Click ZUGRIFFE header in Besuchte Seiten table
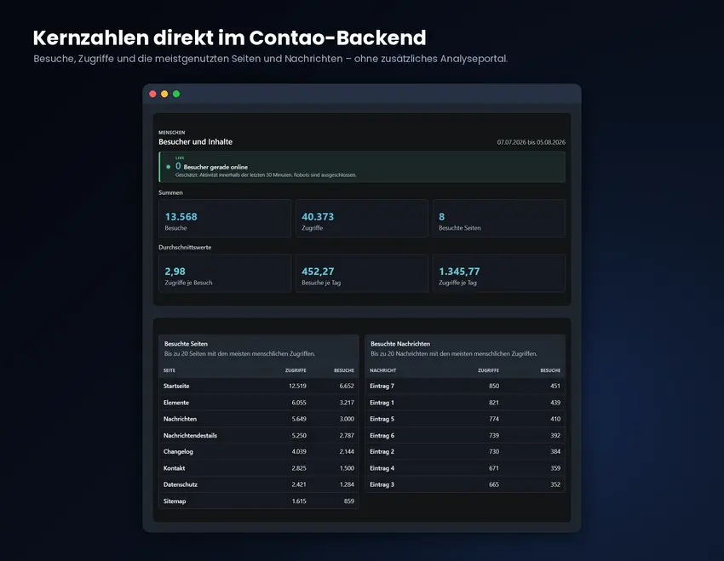Viewport: 724px width, 561px height. click(296, 370)
